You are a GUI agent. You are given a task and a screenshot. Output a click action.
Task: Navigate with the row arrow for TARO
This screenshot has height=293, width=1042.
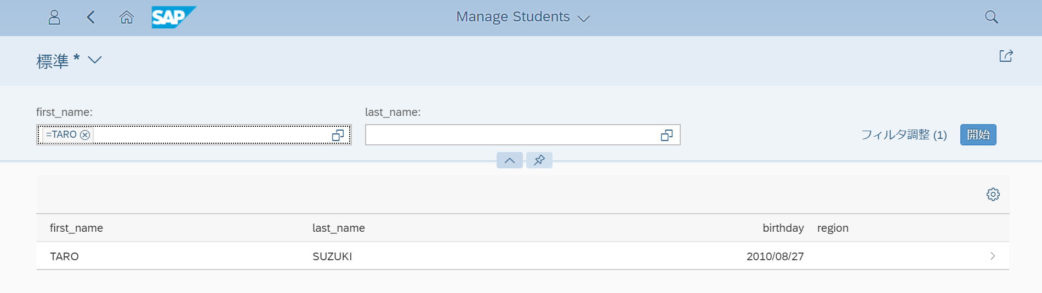tap(993, 256)
